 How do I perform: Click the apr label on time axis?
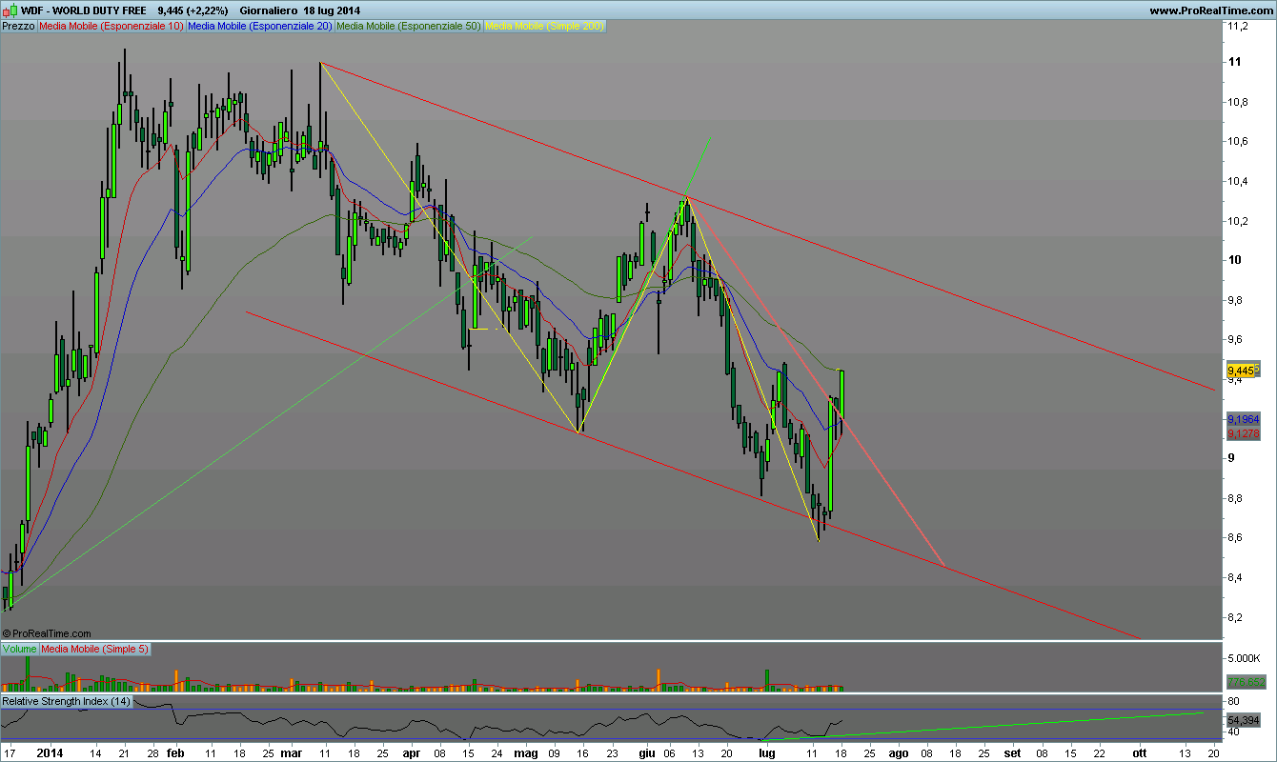(x=411, y=752)
